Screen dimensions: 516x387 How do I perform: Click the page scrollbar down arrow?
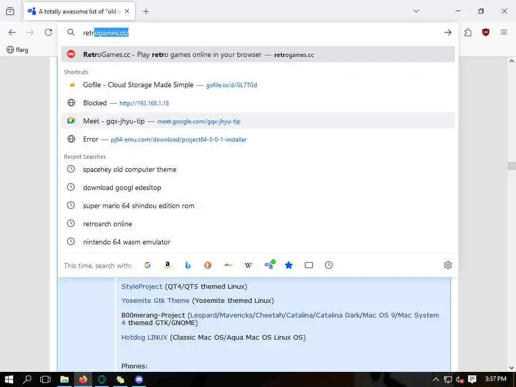(511, 367)
